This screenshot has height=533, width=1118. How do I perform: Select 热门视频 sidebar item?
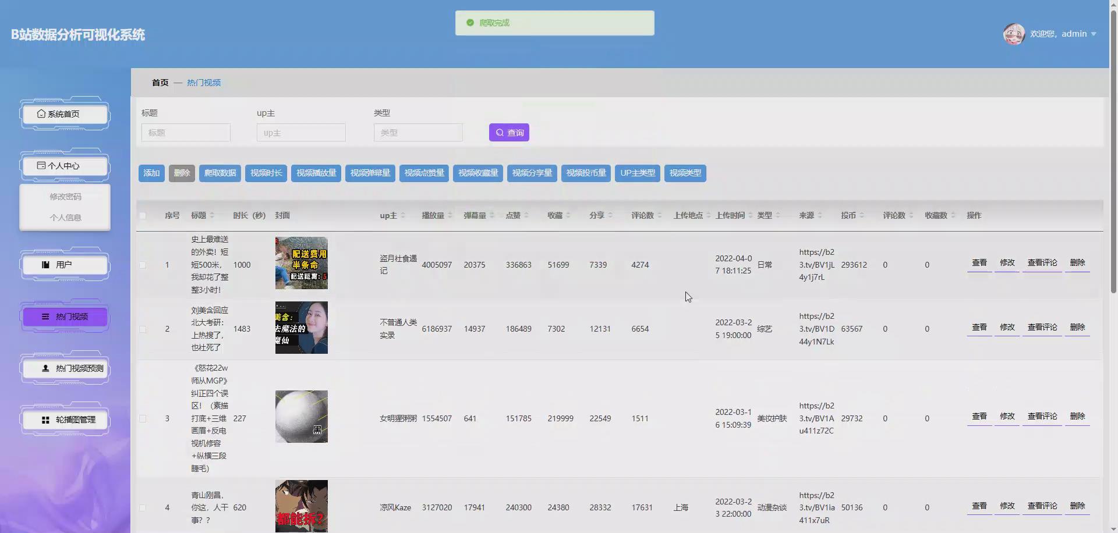65,317
